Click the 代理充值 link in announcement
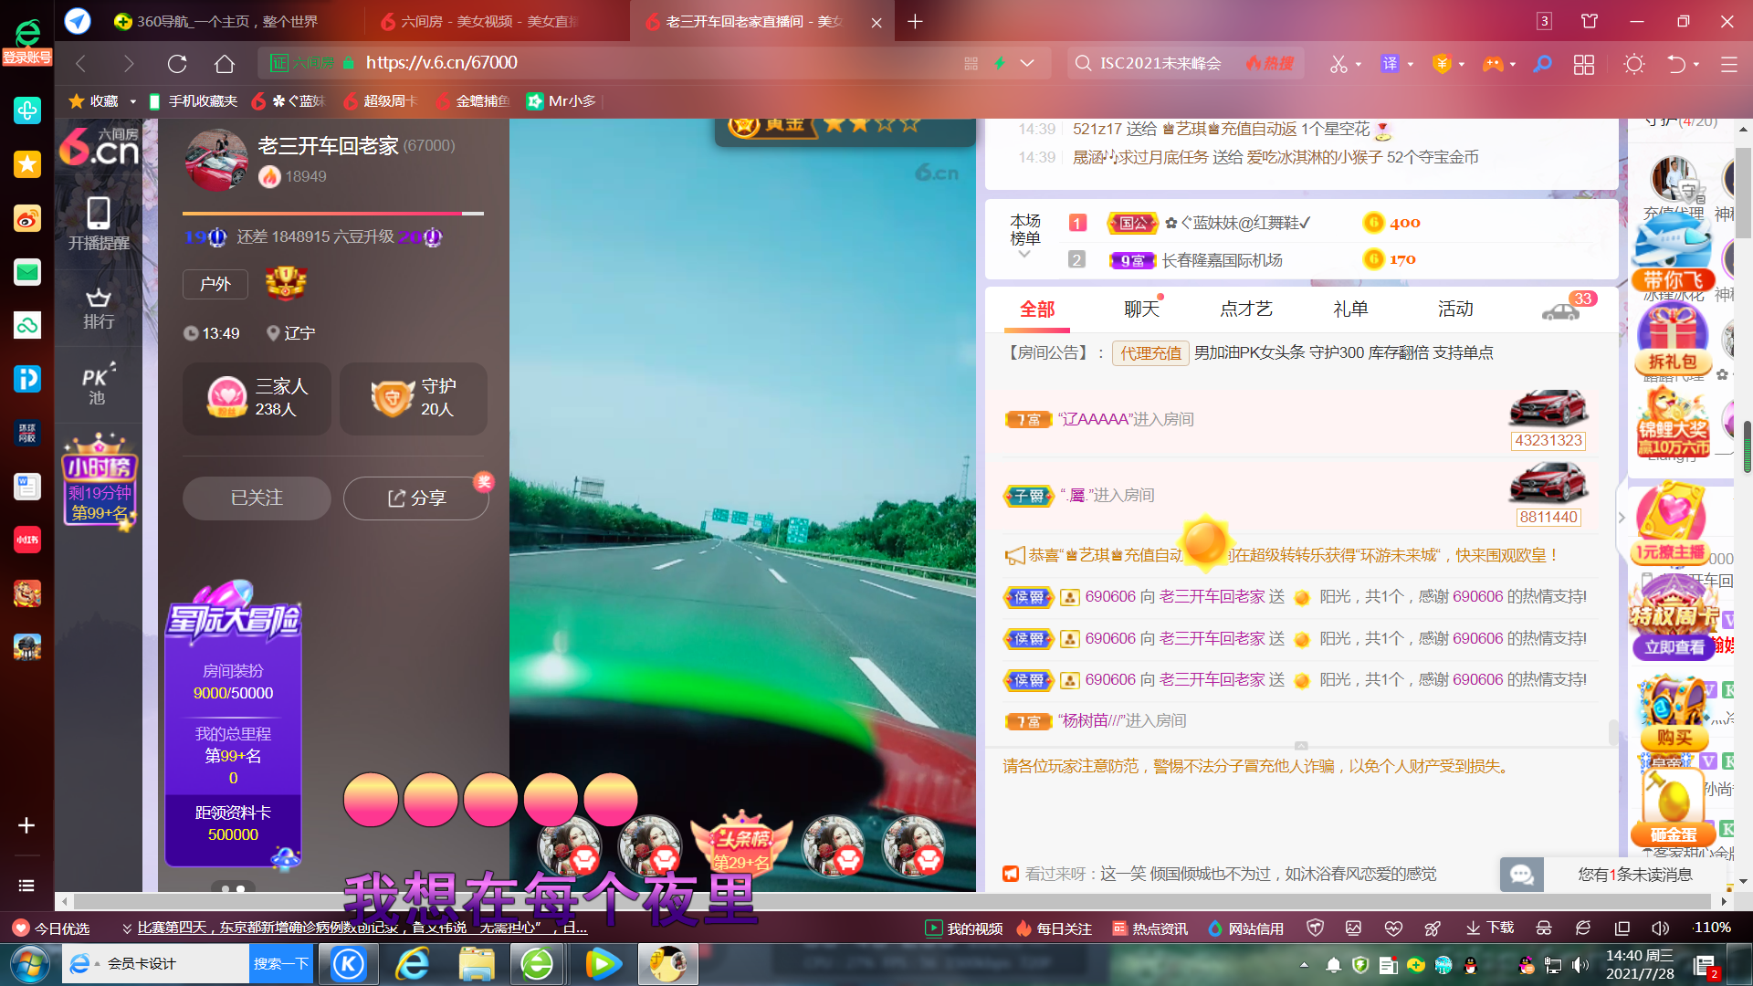1753x986 pixels. (1149, 352)
